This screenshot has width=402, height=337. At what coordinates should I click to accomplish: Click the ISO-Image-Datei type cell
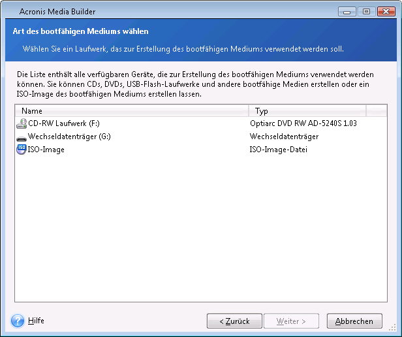[279, 150]
